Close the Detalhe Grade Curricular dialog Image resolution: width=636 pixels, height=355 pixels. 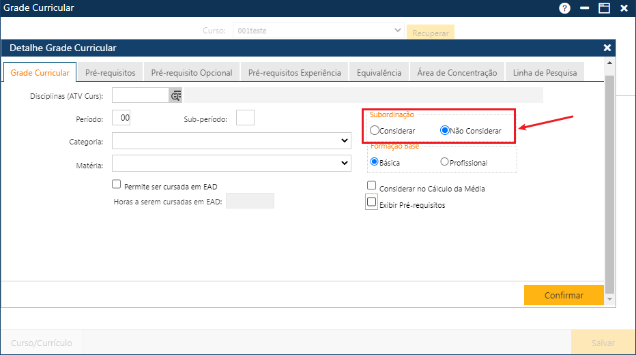pos(607,48)
